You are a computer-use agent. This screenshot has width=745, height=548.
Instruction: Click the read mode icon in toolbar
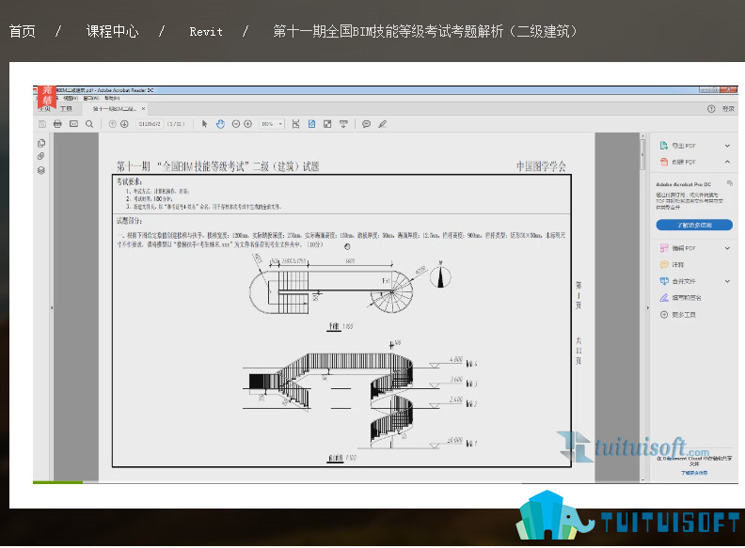pos(343,124)
